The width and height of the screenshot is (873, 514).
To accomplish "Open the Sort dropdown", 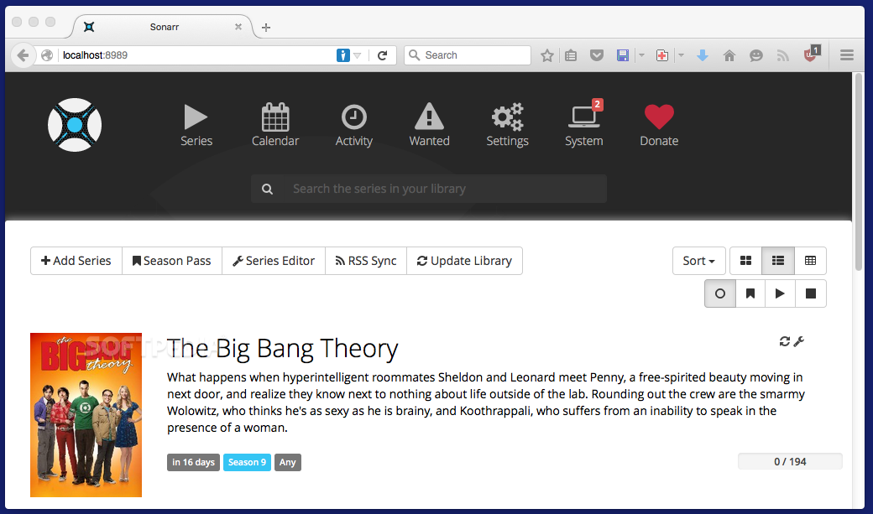I will (698, 261).
